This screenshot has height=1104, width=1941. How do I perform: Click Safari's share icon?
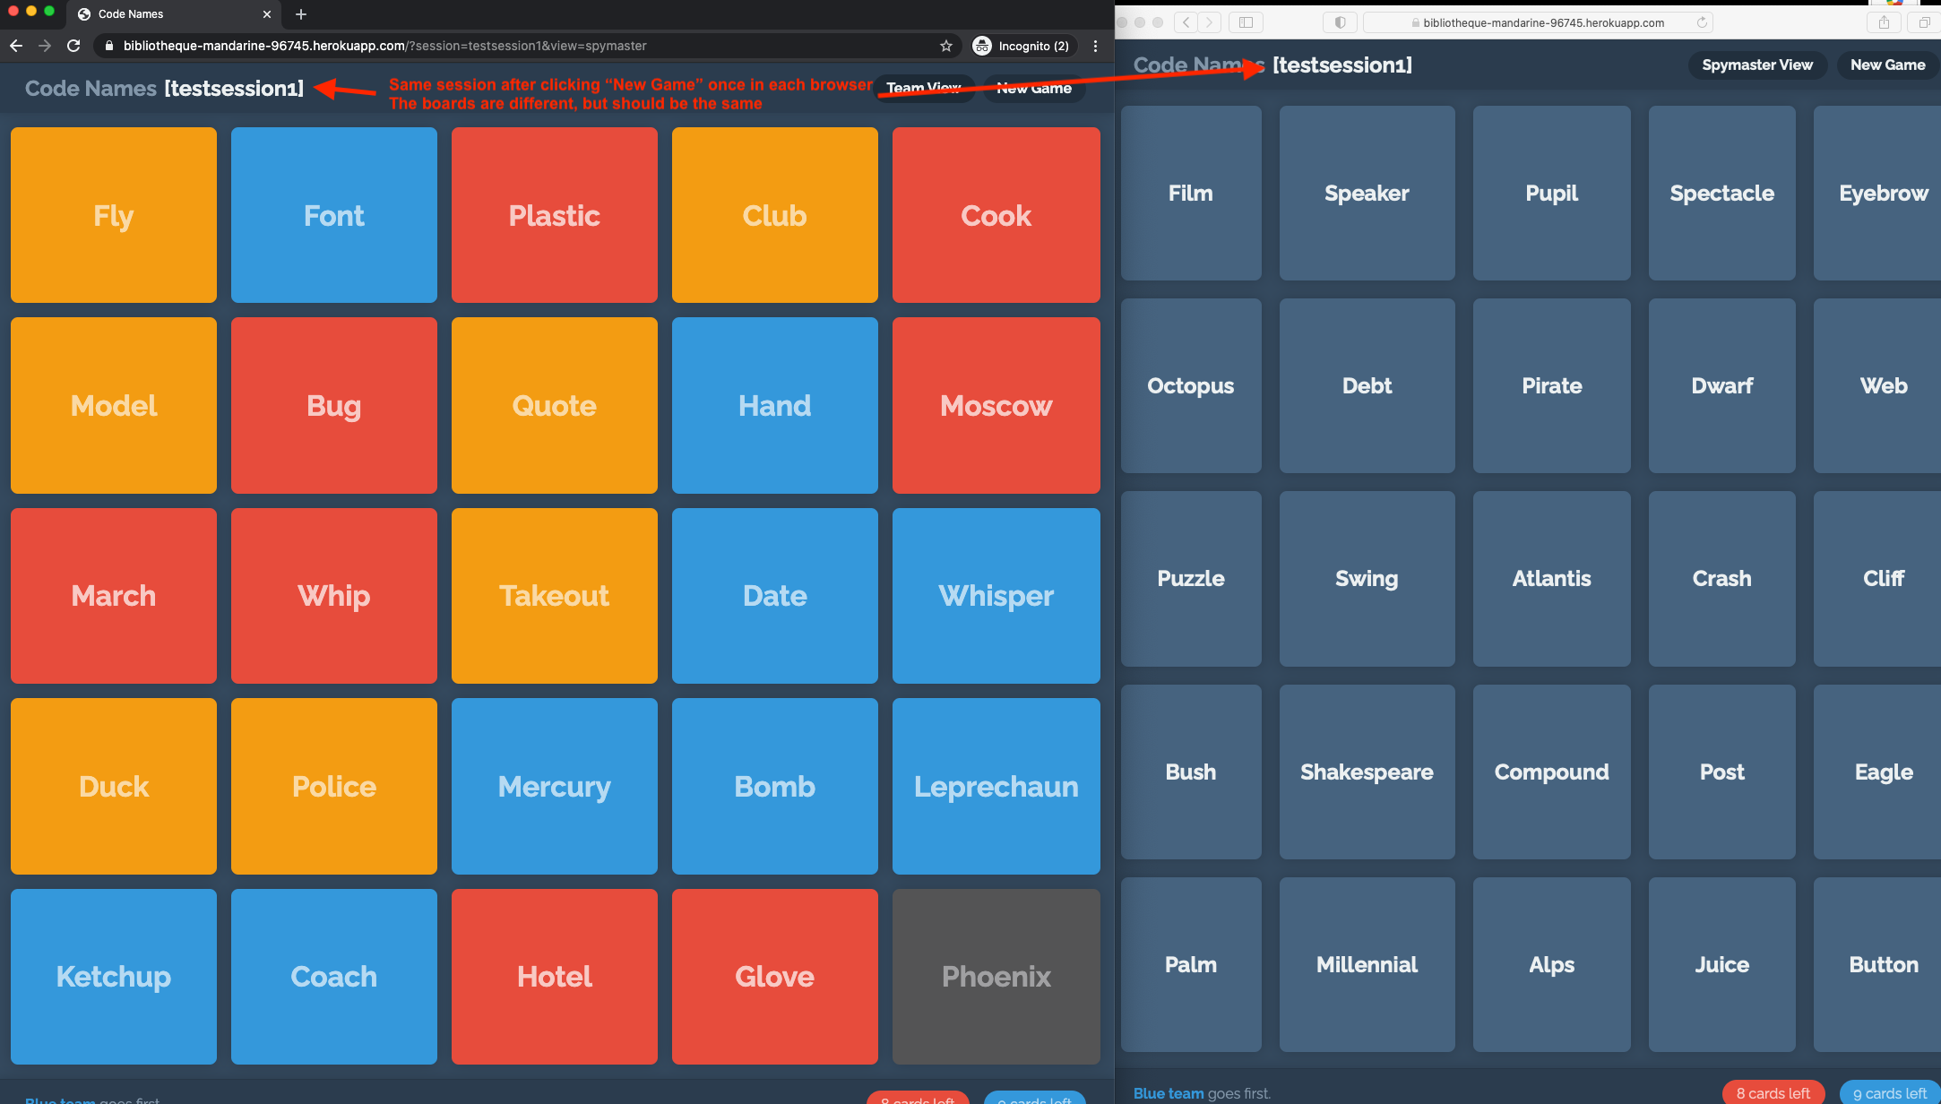(x=1884, y=22)
